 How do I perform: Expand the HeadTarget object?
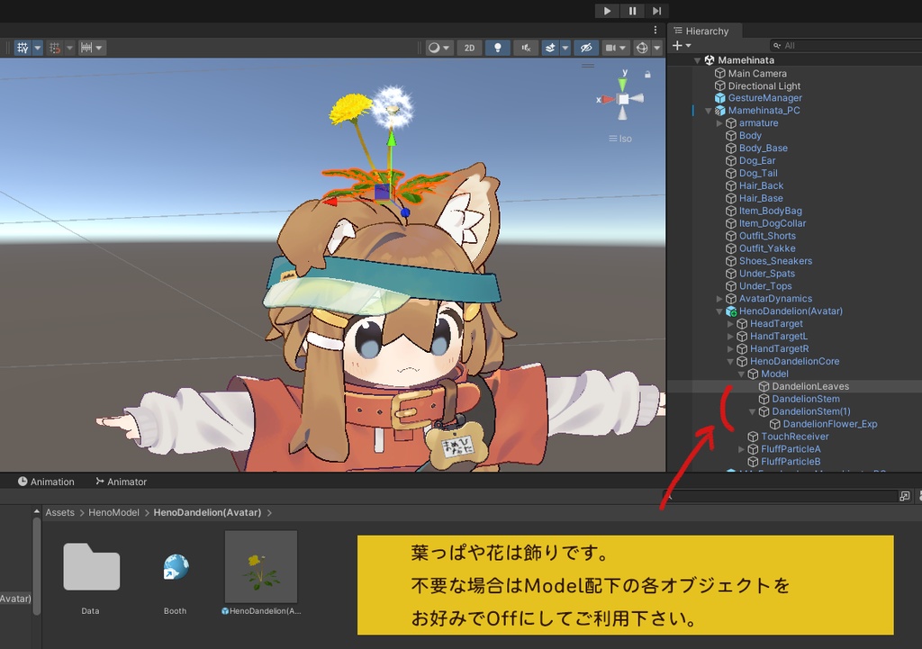(x=730, y=324)
